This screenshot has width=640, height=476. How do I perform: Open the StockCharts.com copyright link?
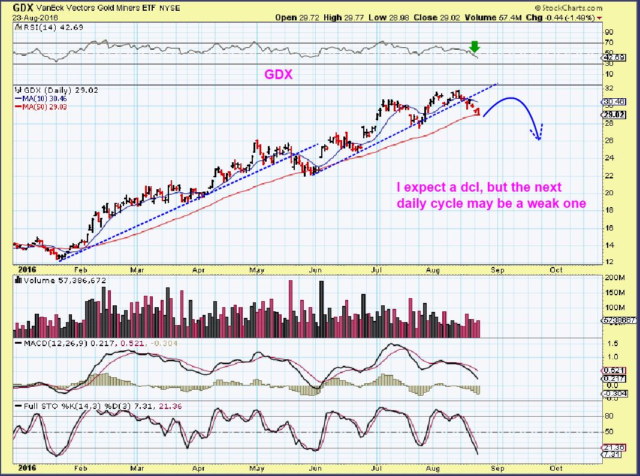click(569, 8)
